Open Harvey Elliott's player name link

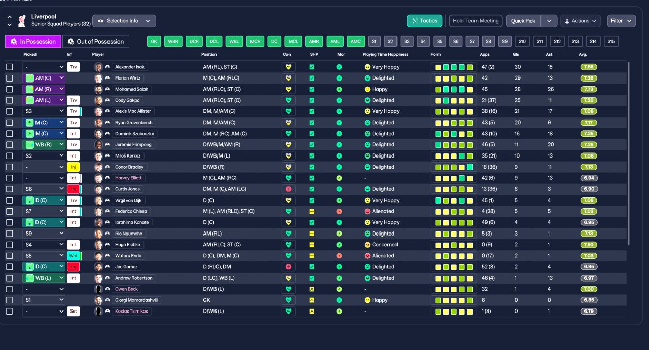click(x=129, y=178)
